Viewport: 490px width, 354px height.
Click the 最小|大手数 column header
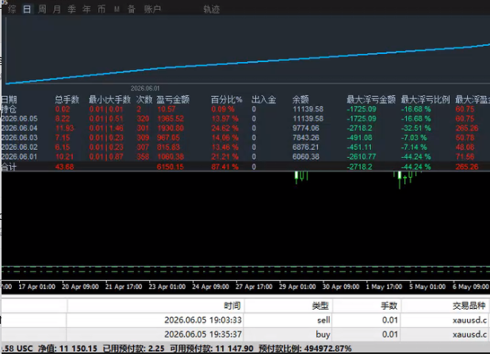click(109, 100)
